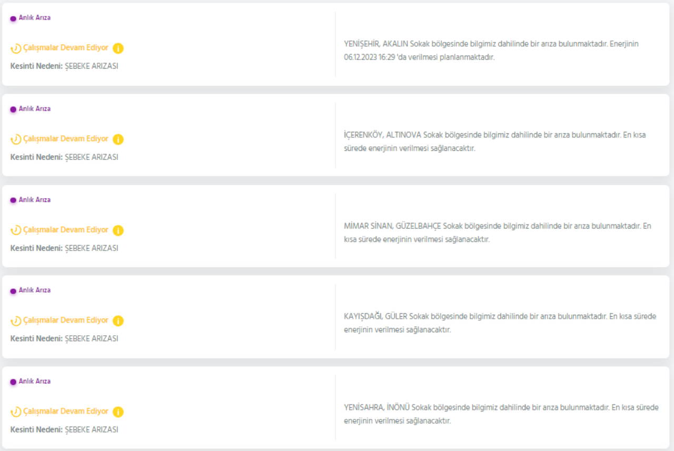Open info icon for the MİMAR SİNAN outage
The image size is (674, 451).
click(x=118, y=230)
